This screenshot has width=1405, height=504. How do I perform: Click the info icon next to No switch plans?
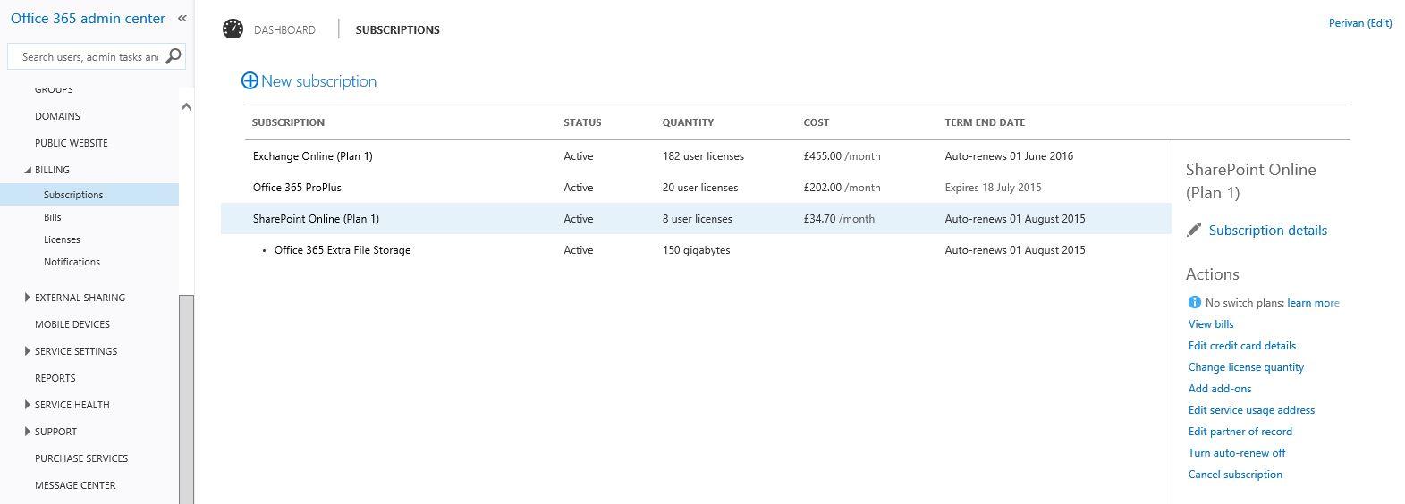pos(1194,302)
